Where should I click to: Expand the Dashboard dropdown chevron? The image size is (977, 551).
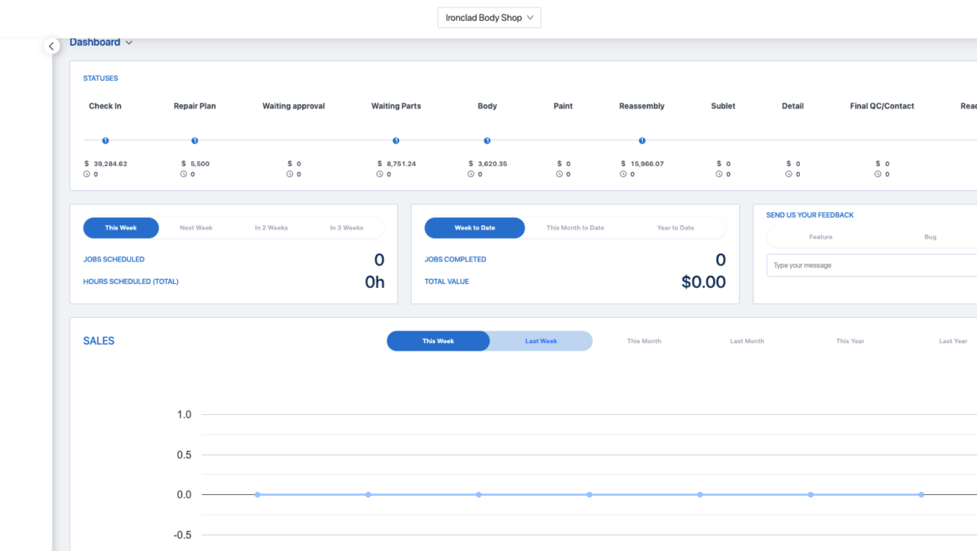[x=129, y=43]
